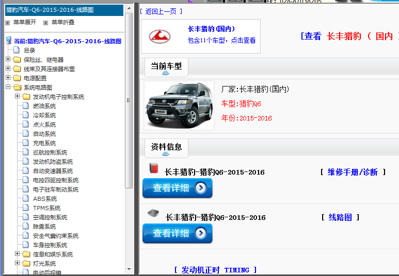Click the page icon of 发动机防盗系统

point(26,161)
